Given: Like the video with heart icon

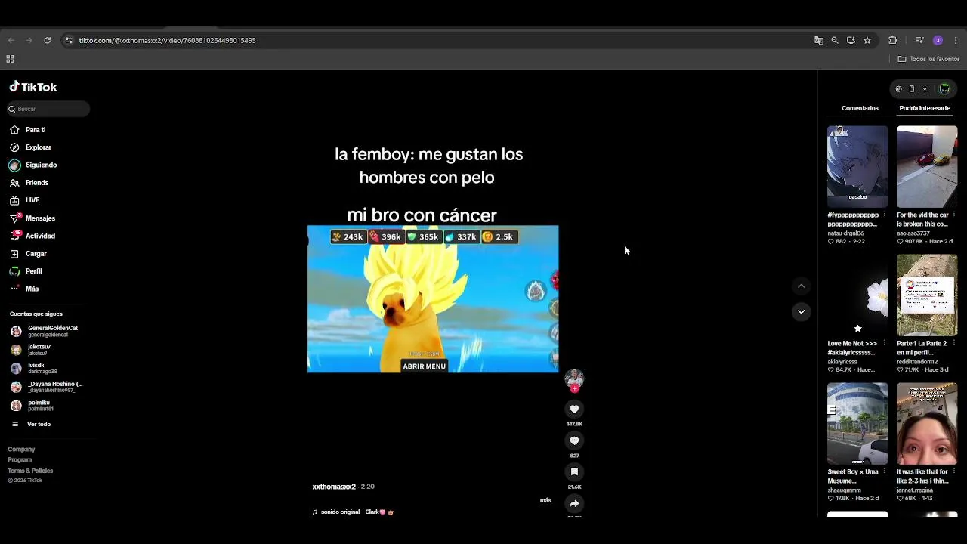Looking at the screenshot, I should point(574,409).
